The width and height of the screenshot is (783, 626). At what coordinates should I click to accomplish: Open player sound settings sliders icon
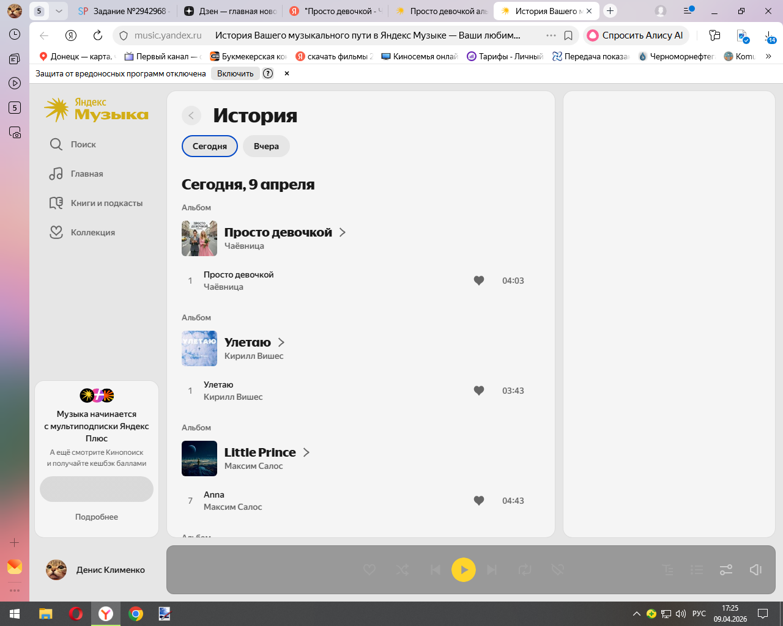pos(726,570)
